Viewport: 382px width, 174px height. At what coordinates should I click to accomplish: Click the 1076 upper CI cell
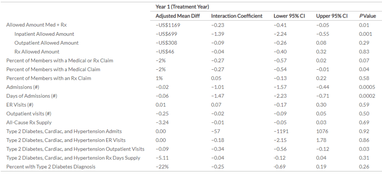click(322, 131)
